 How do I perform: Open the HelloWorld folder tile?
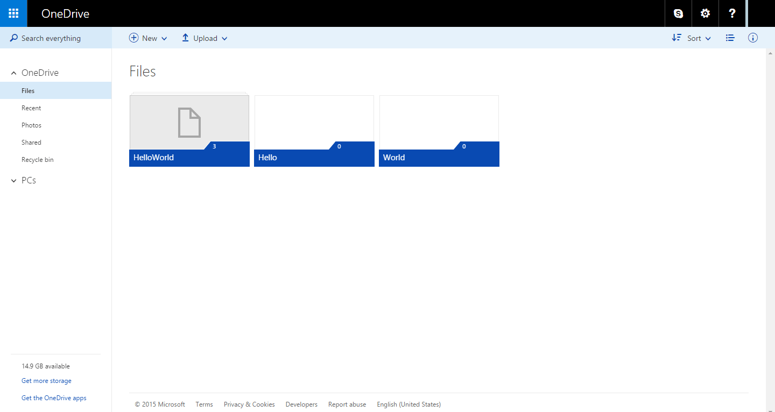tap(189, 130)
